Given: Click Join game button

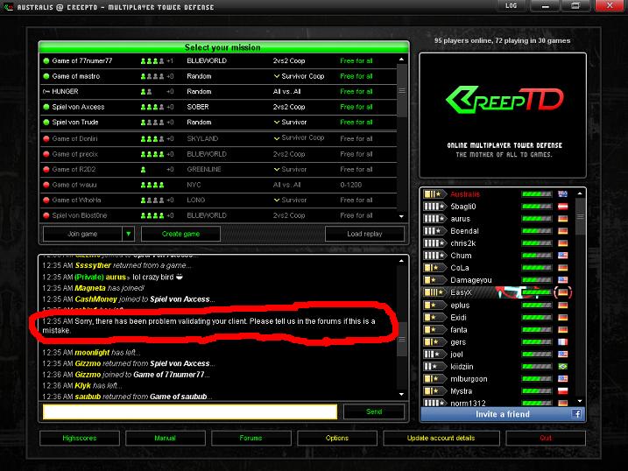Looking at the screenshot, I should point(82,234).
